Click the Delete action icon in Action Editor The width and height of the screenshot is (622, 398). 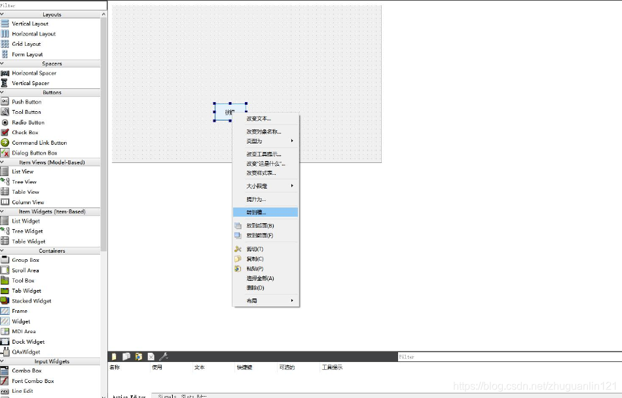point(151,357)
